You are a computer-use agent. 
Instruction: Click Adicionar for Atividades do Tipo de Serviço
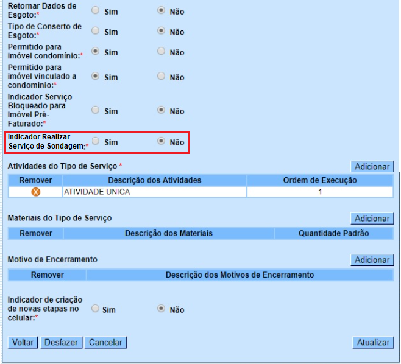click(x=372, y=167)
